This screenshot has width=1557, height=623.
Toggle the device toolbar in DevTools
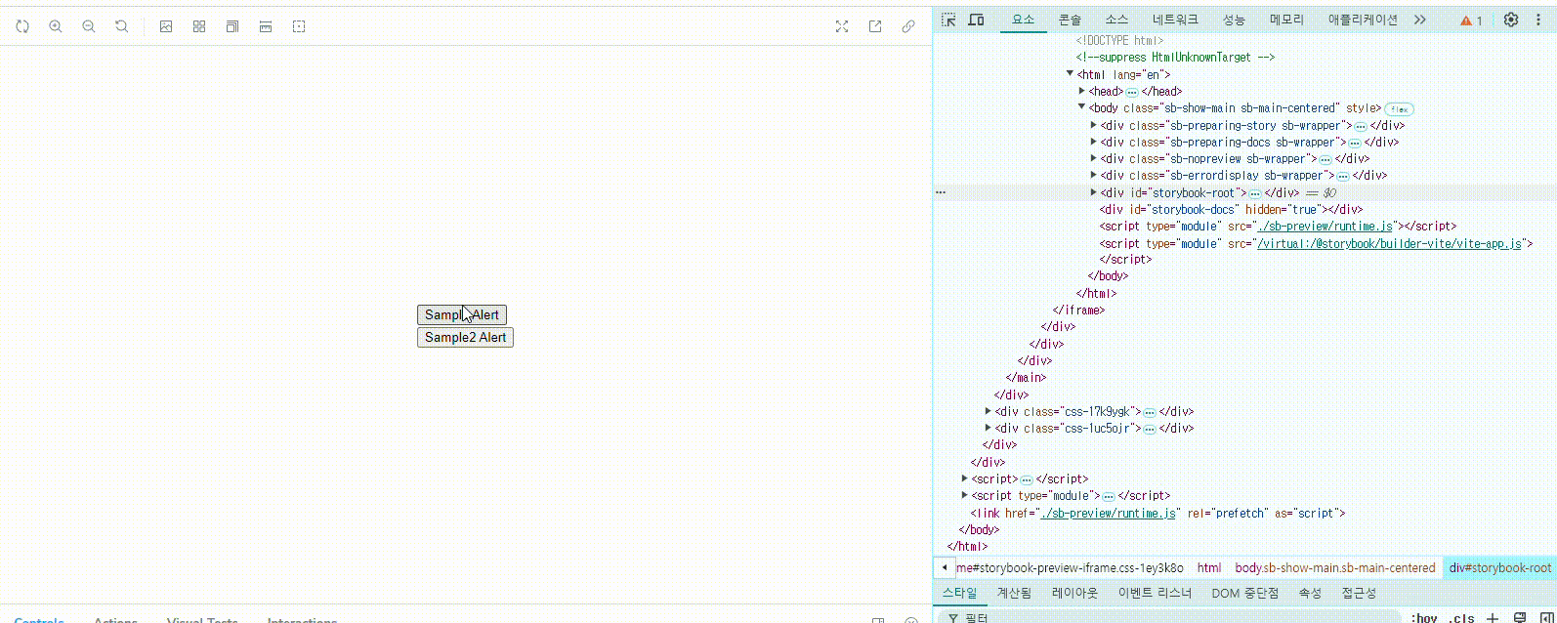[x=976, y=20]
